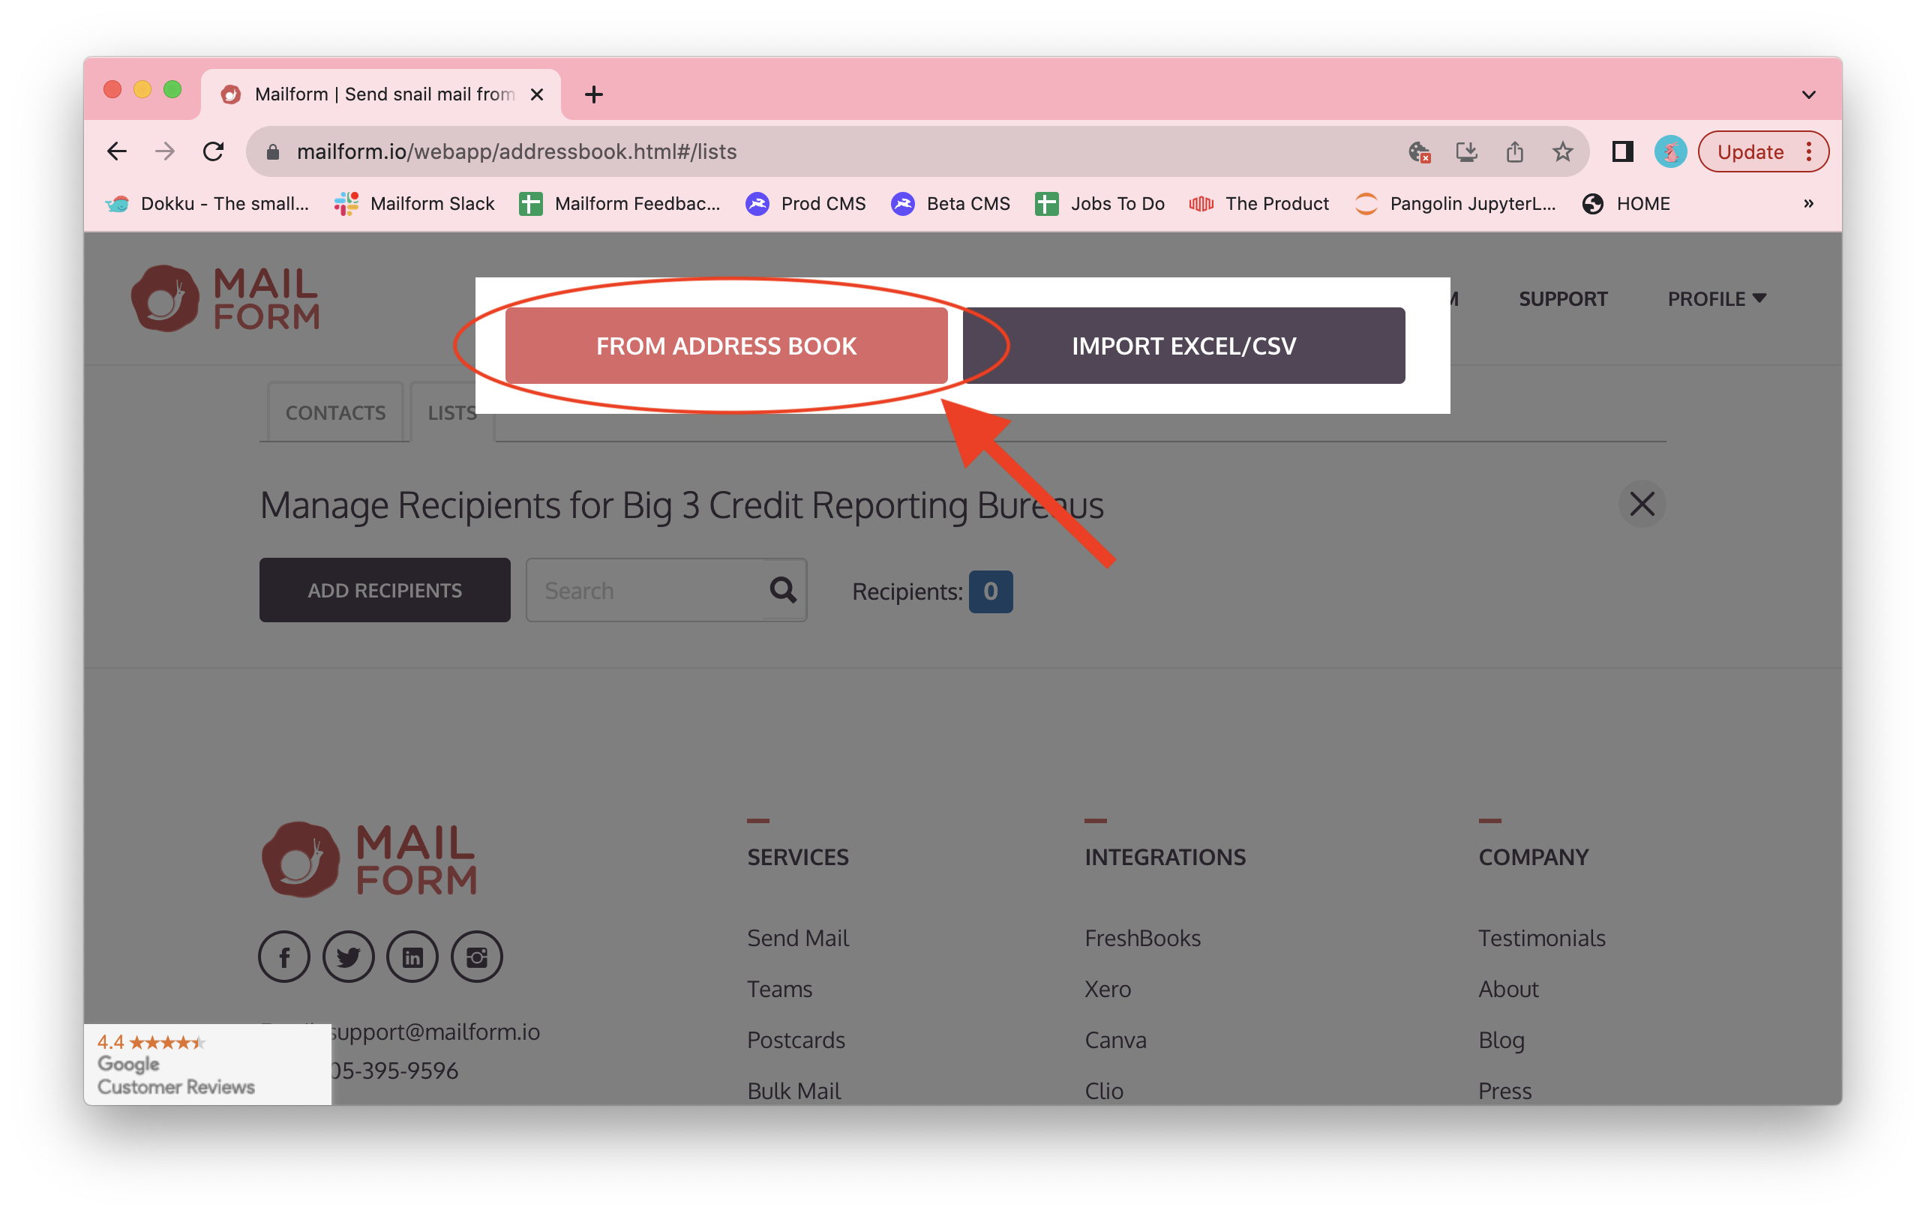1926x1216 pixels.
Task: Click the ADD RECIPIENTS button
Action: 384,590
